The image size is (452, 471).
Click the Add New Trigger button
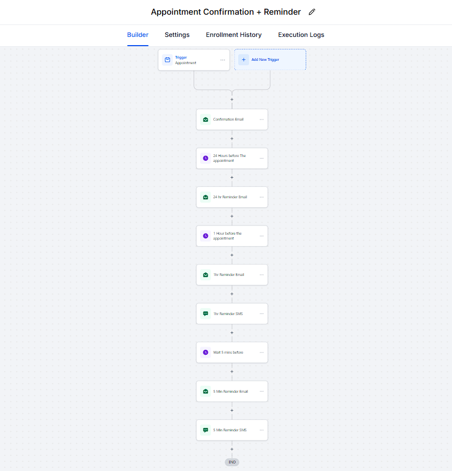coord(270,60)
